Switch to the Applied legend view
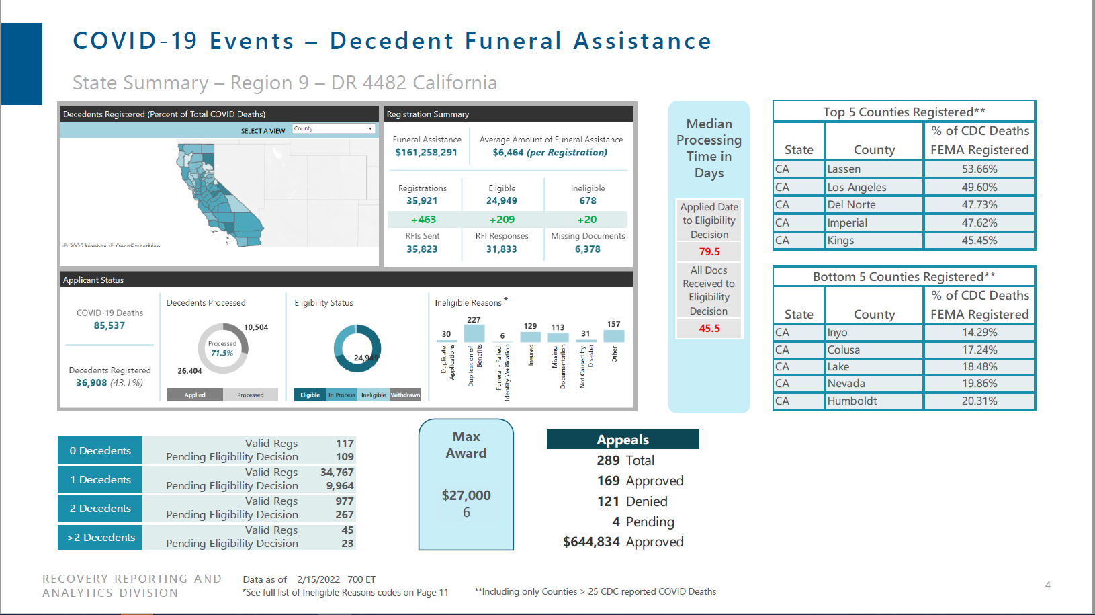 click(x=195, y=395)
